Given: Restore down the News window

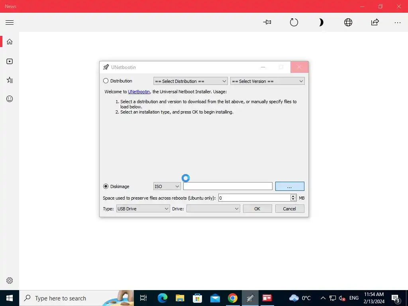Looking at the screenshot, I should 381,6.
